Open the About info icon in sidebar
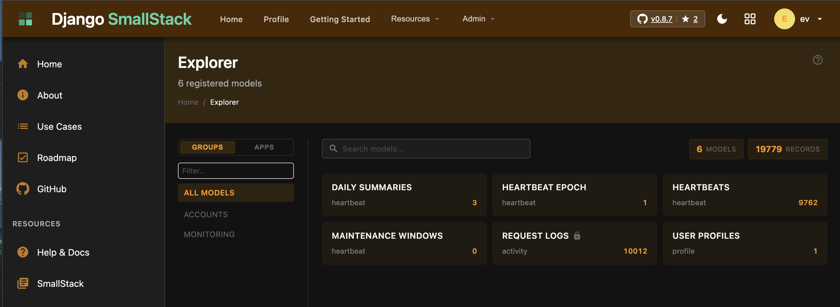The height and width of the screenshot is (307, 840). click(x=22, y=95)
